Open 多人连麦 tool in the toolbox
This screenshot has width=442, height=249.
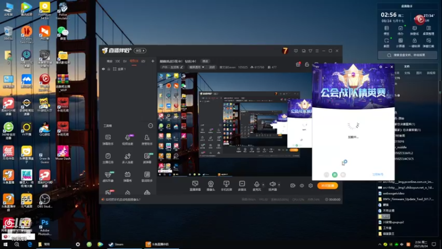click(x=128, y=158)
